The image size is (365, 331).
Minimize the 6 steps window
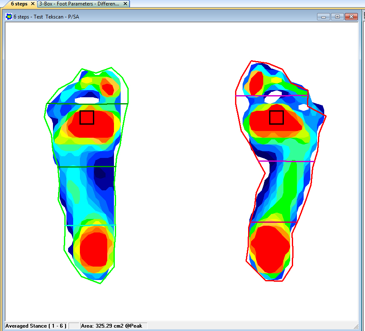[323, 17]
